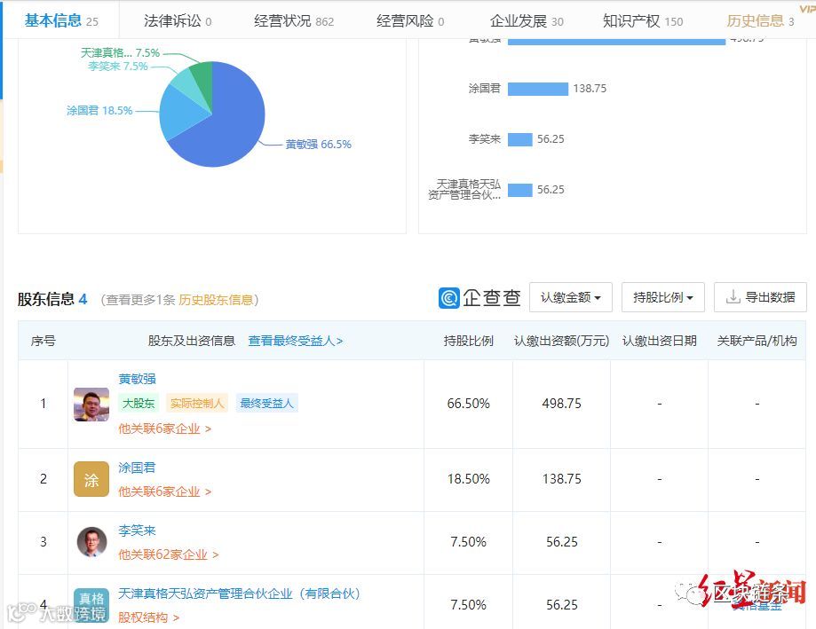Click the 最终受益人 tag
The width and height of the screenshot is (816, 629).
(266, 403)
